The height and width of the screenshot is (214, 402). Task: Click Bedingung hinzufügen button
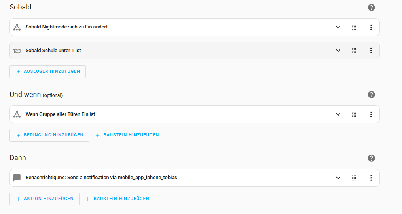coord(49,135)
